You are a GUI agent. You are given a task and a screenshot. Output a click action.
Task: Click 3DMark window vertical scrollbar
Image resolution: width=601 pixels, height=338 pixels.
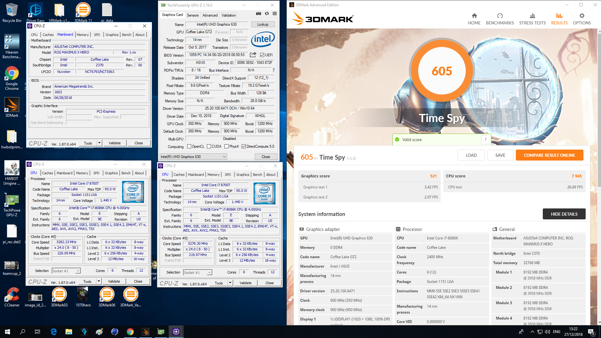coord(599,110)
